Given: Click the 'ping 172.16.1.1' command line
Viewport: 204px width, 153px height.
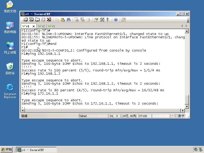Looking at the screenshot, I should click(40, 94).
